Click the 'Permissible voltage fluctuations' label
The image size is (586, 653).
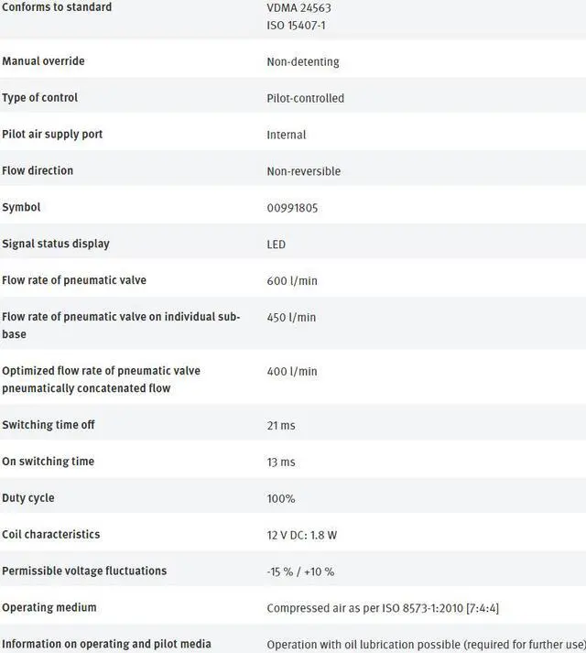coord(84,571)
